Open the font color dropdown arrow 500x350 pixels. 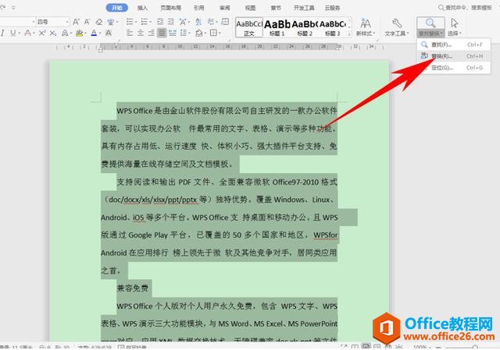[100, 33]
